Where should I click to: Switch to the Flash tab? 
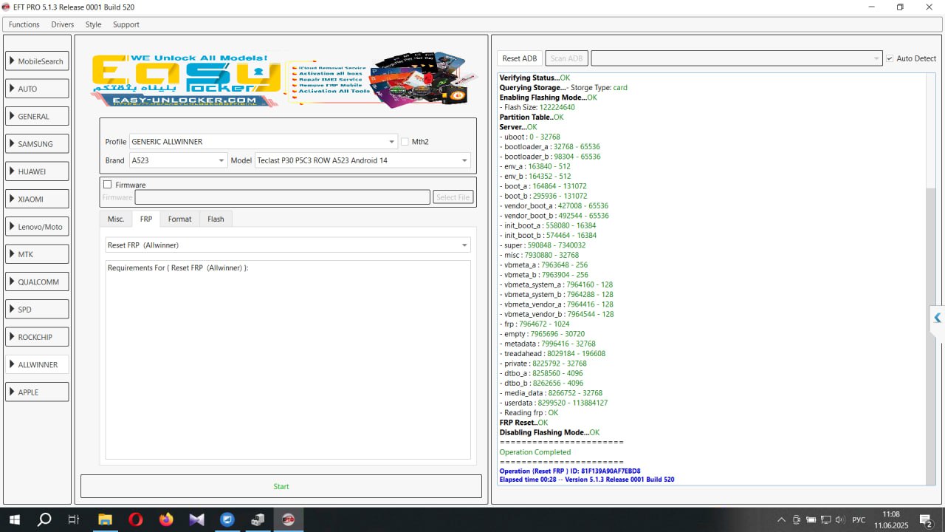click(x=216, y=219)
